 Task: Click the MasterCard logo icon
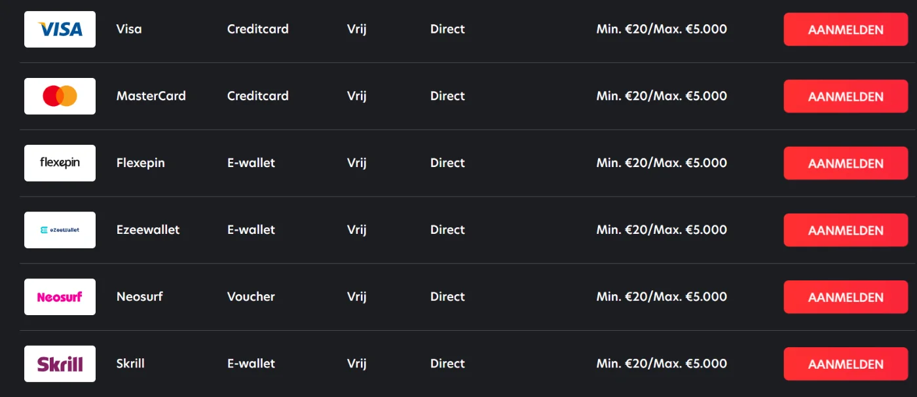60,96
